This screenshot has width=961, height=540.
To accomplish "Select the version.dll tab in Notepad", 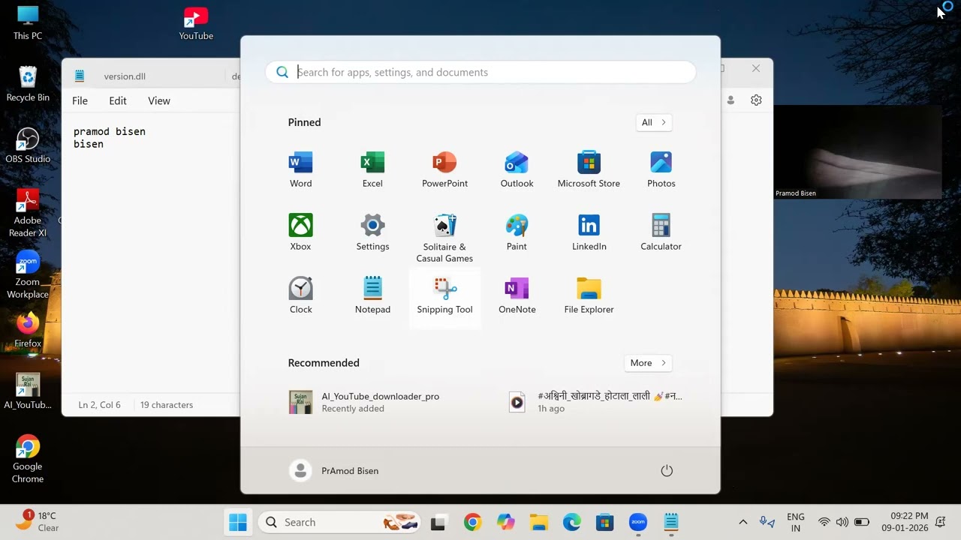I will click(x=124, y=76).
